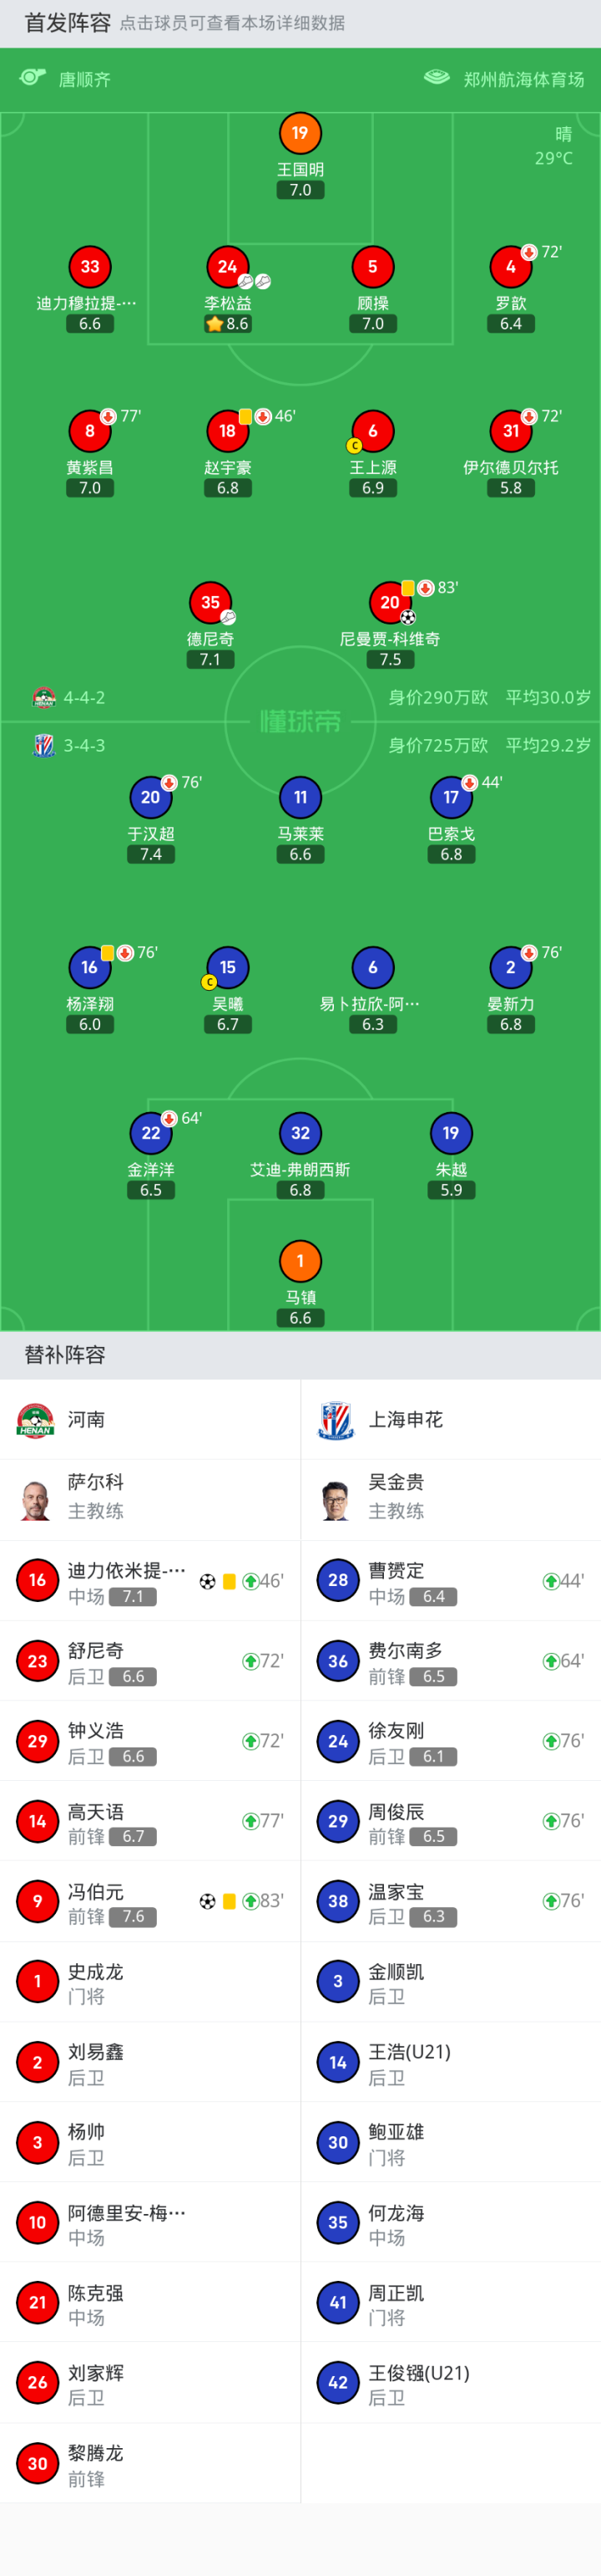The image size is (601, 2576).
Task: Tap 马莱莱 number 11 blue badge
Action: (x=300, y=797)
